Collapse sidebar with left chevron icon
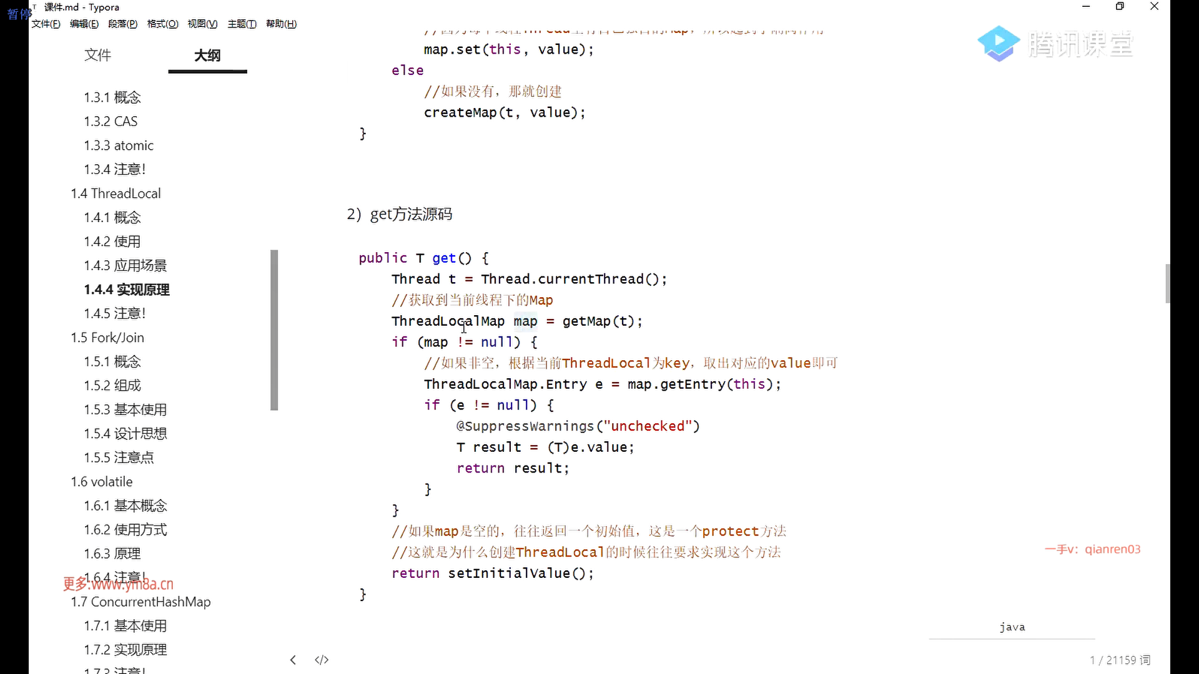 293,660
